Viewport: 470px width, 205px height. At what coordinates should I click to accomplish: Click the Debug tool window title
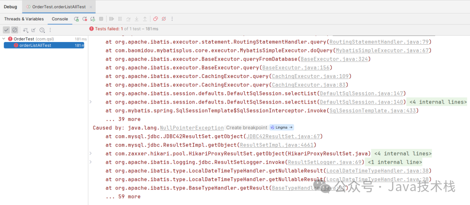10,7
